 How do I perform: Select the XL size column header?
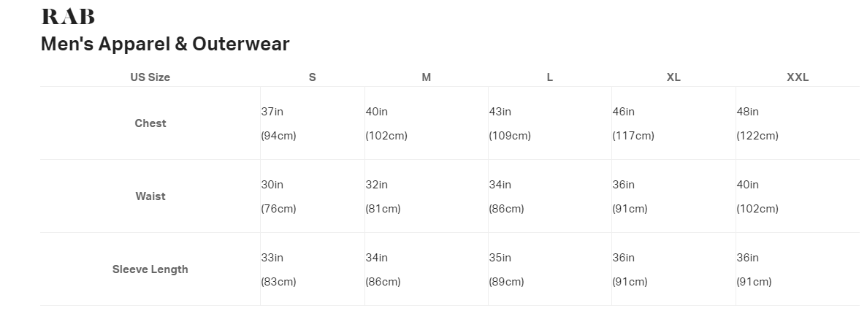[x=673, y=77]
